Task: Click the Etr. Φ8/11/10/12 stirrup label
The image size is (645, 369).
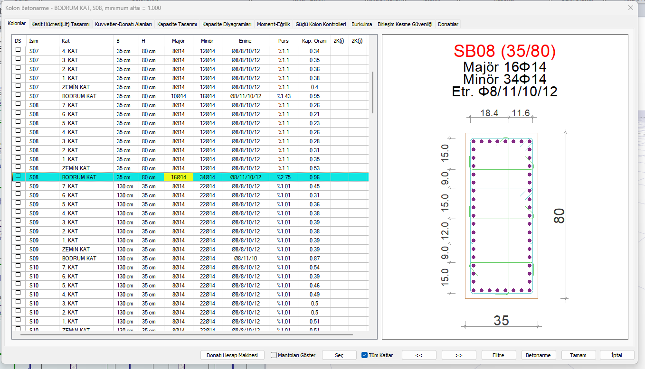Action: pyautogui.click(x=504, y=92)
